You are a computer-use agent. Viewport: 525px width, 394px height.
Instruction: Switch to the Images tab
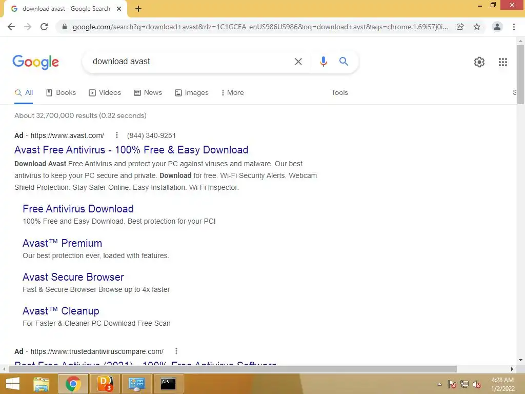point(192,93)
